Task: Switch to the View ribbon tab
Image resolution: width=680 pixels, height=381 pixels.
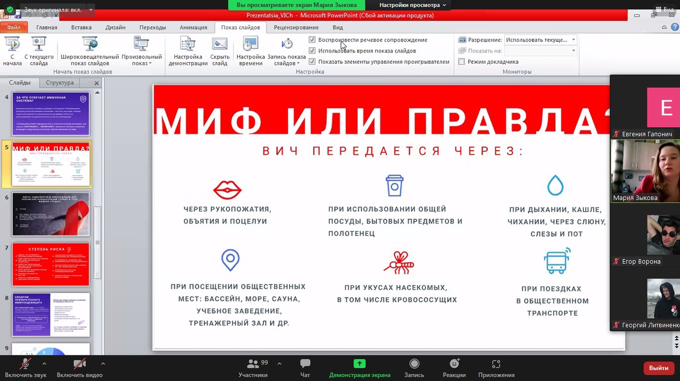Action: (x=338, y=28)
